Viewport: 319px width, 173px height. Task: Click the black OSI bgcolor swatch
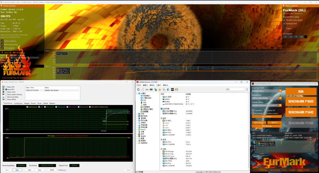point(306,37)
